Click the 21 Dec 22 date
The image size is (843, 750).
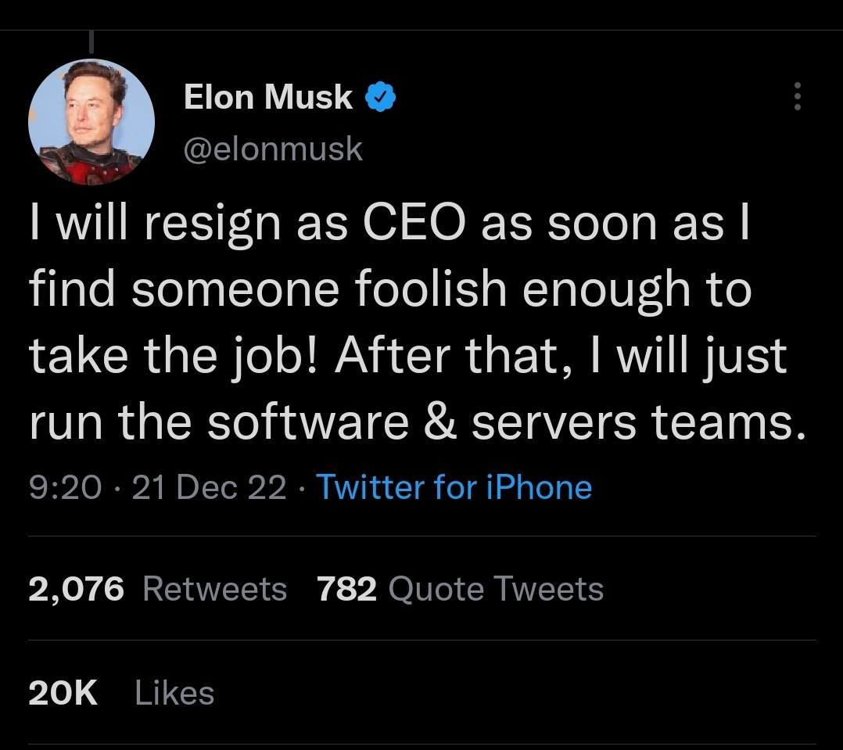(210, 487)
